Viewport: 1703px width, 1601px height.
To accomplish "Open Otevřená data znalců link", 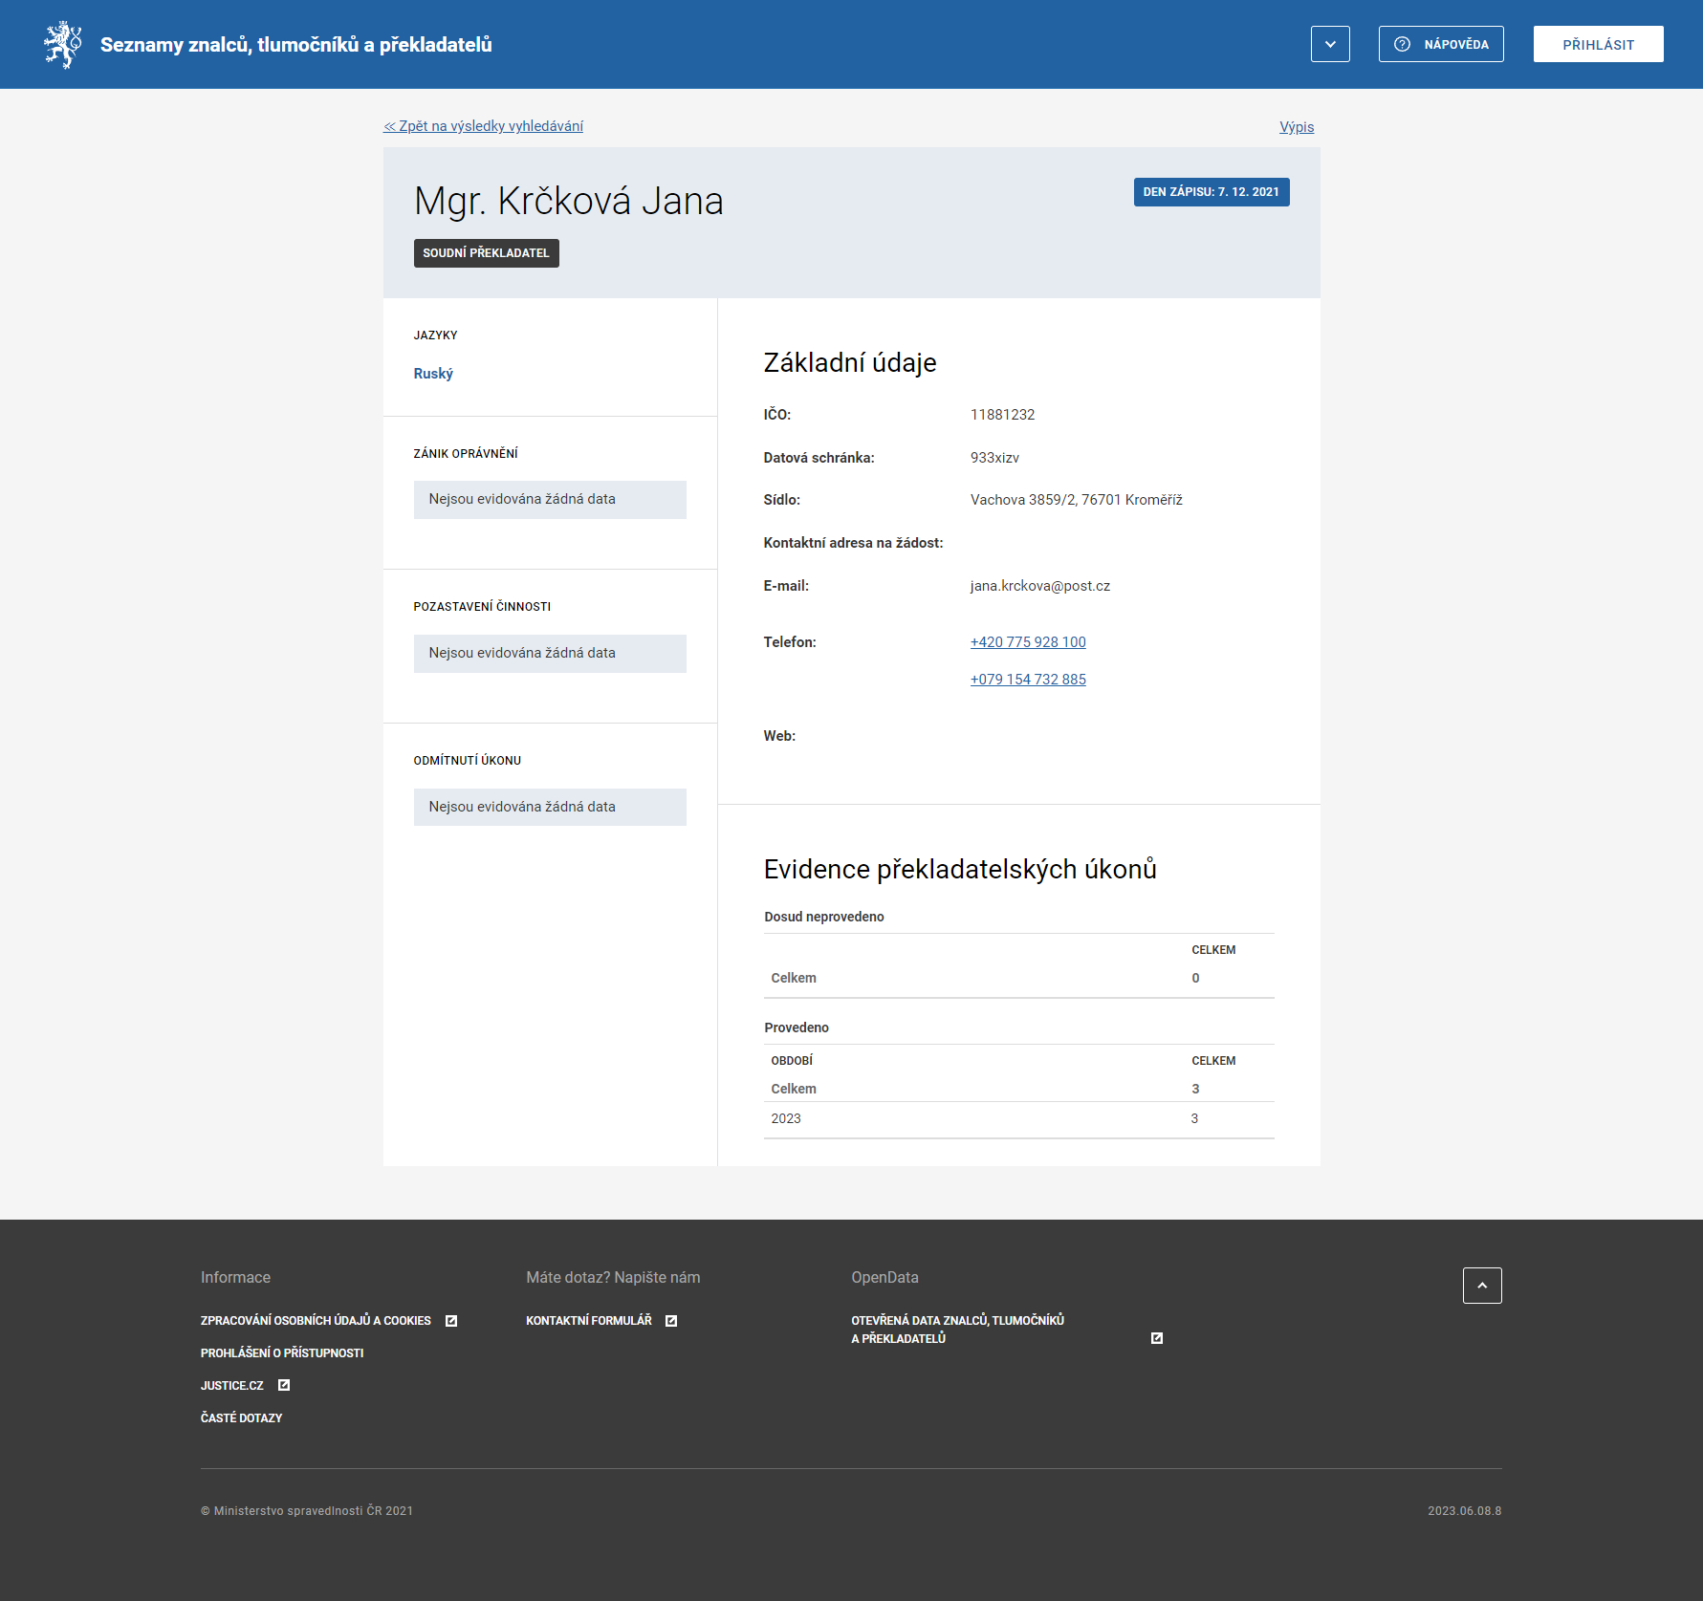I will (957, 1330).
